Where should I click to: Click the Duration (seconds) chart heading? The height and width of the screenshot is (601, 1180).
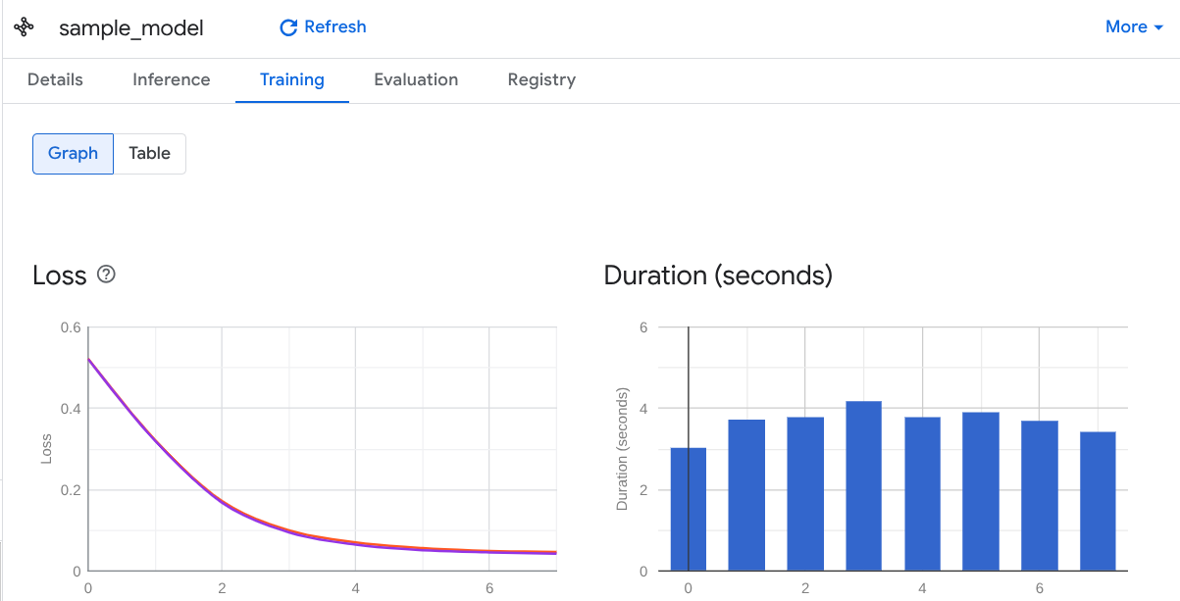pos(718,275)
